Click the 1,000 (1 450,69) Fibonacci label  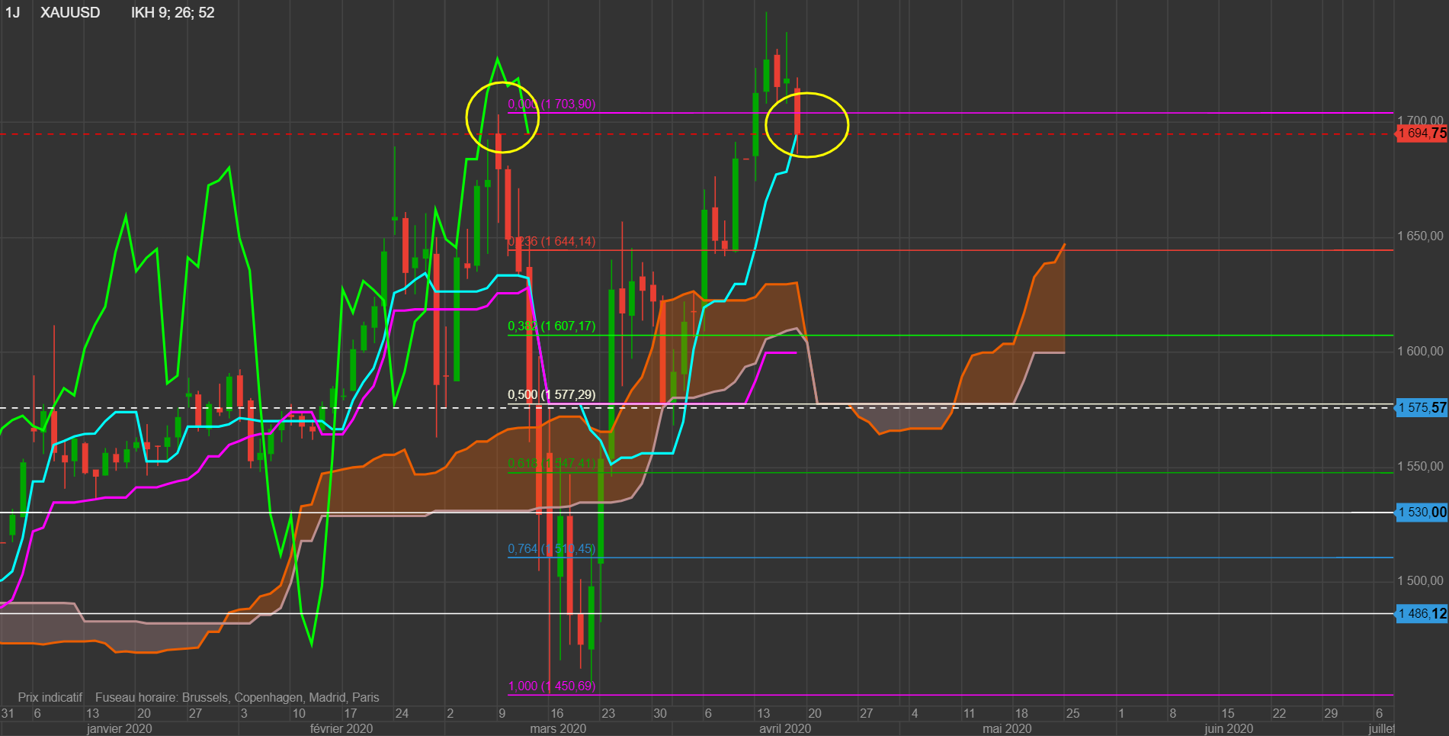[551, 686]
